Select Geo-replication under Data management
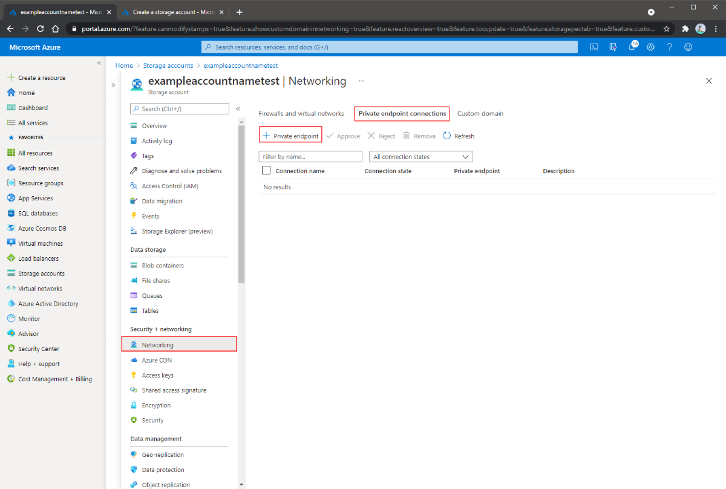The width and height of the screenshot is (726, 489). coord(162,454)
